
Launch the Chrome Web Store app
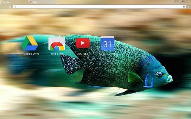[x=57, y=43]
